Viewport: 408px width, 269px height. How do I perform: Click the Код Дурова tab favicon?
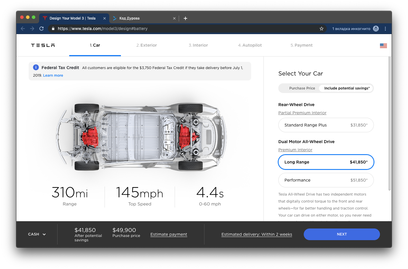coord(115,18)
